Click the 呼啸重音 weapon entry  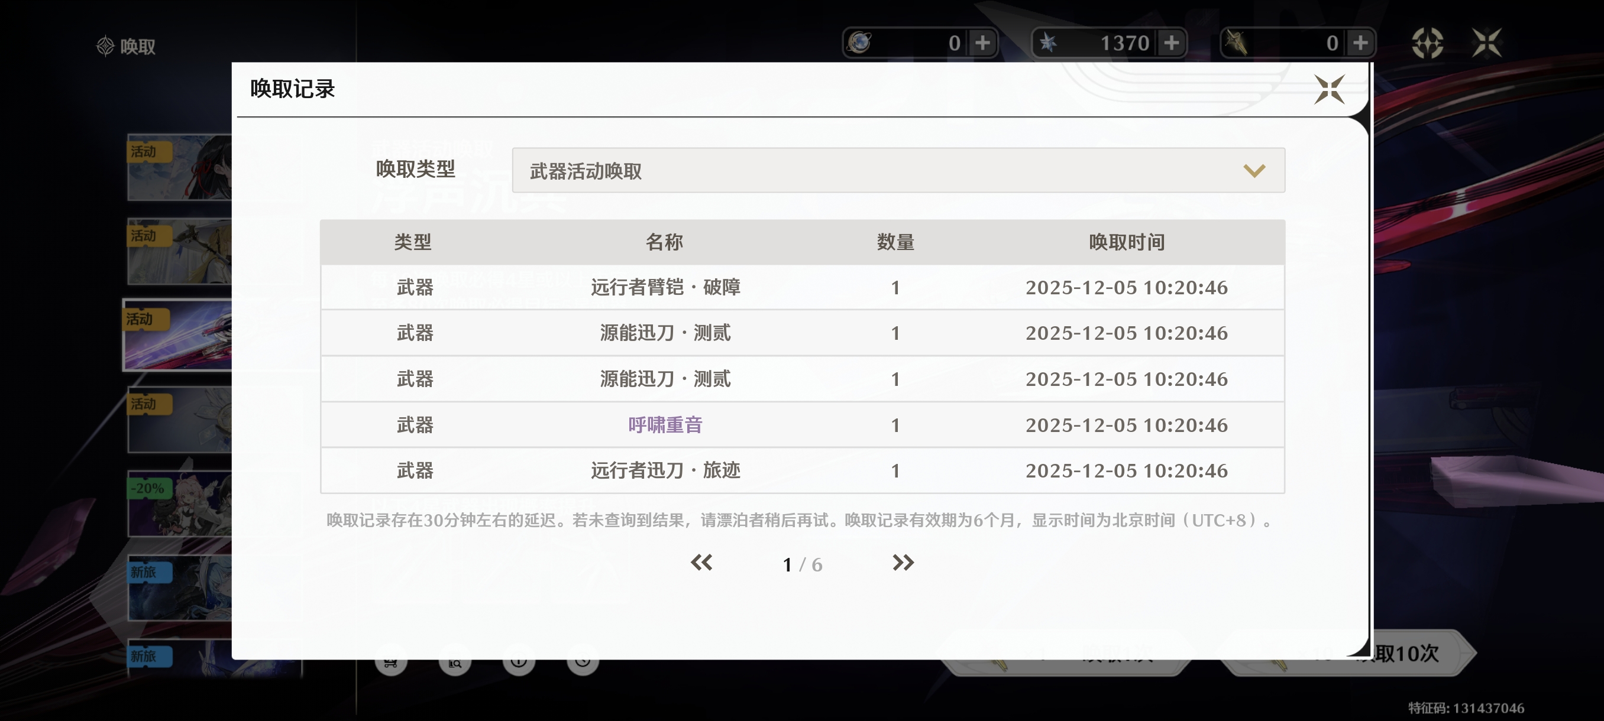[x=664, y=425]
